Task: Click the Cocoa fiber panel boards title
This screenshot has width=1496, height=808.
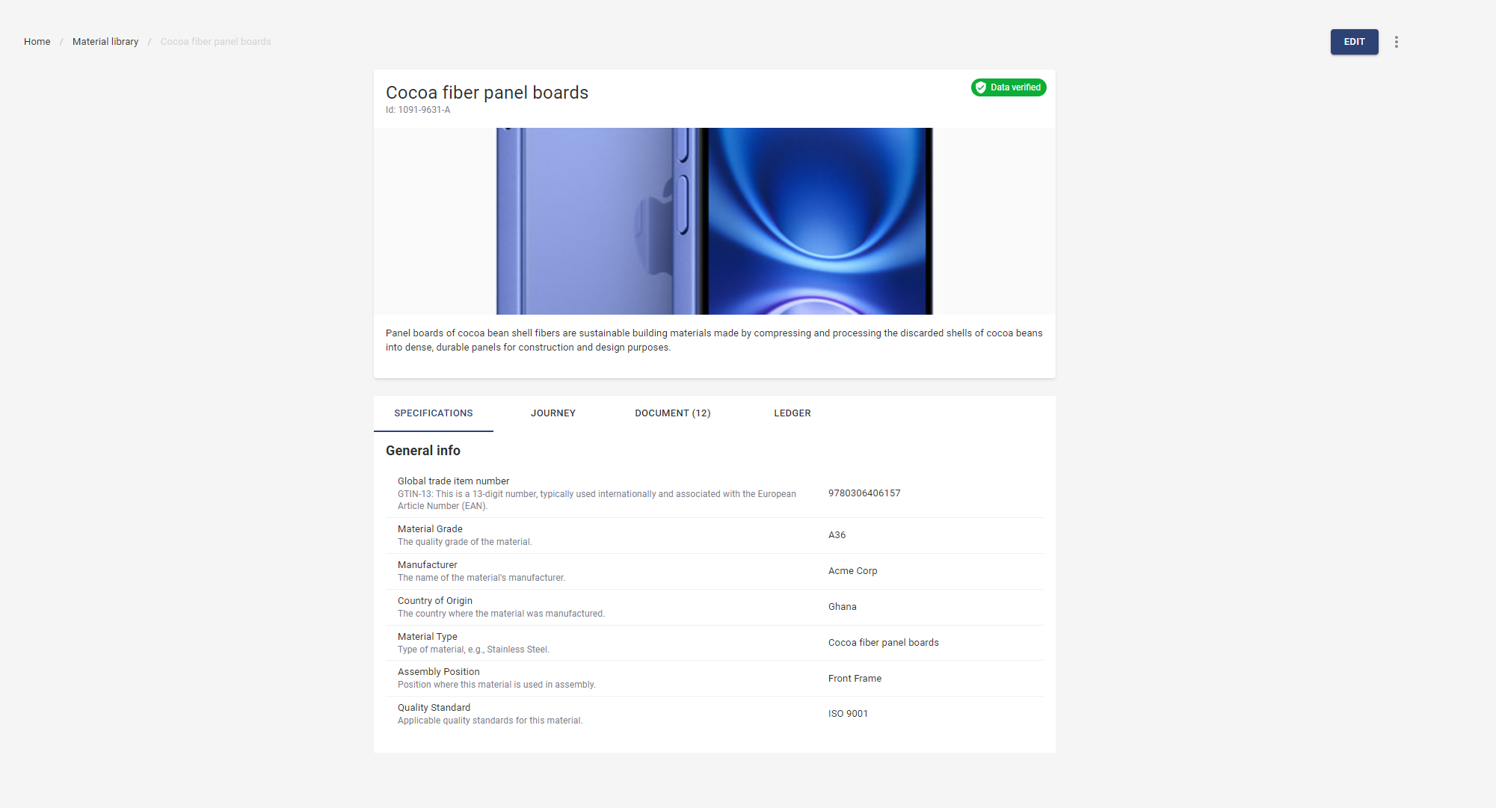Action: [487, 93]
